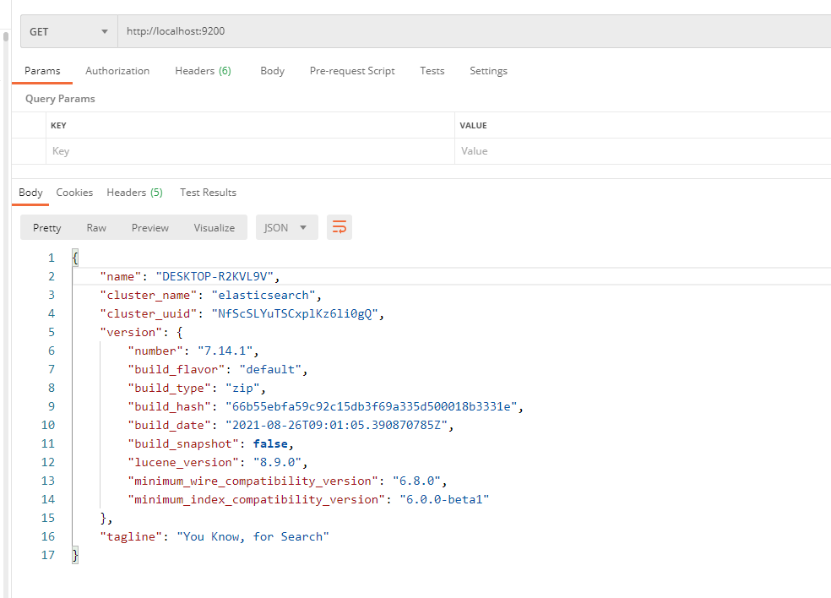Click the build_hash value

click(x=371, y=406)
